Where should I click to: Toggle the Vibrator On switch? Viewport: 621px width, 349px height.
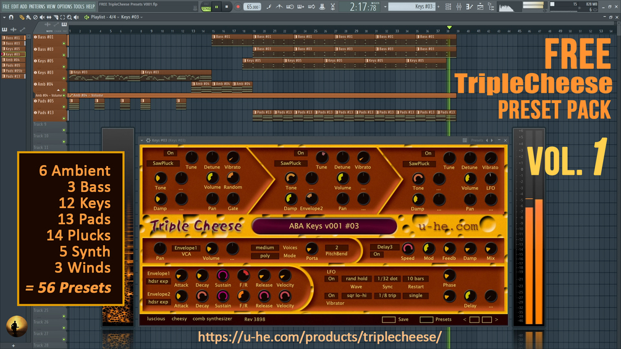click(331, 296)
